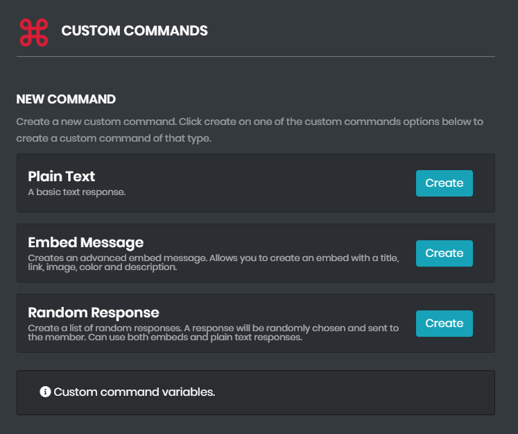
Task: Click the divider line below the Custom Commands header
Action: pyautogui.click(x=255, y=56)
